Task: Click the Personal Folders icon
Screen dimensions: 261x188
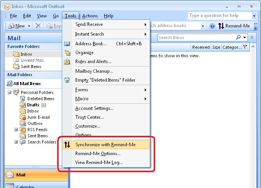Action: 16,92
